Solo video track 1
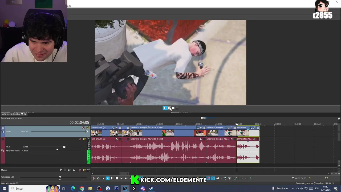 [88, 128]
